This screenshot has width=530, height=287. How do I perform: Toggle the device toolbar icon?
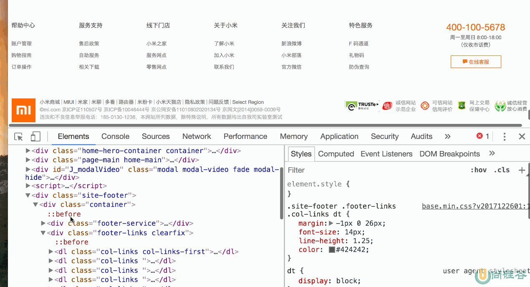click(35, 136)
